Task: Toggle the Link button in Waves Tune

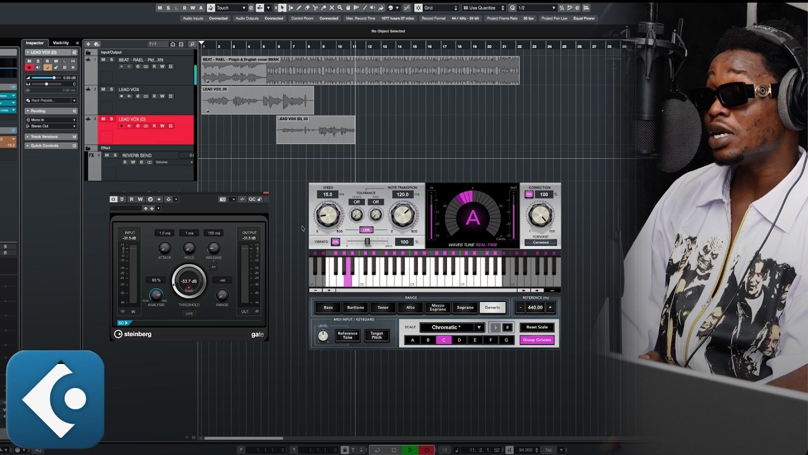Action: [366, 230]
